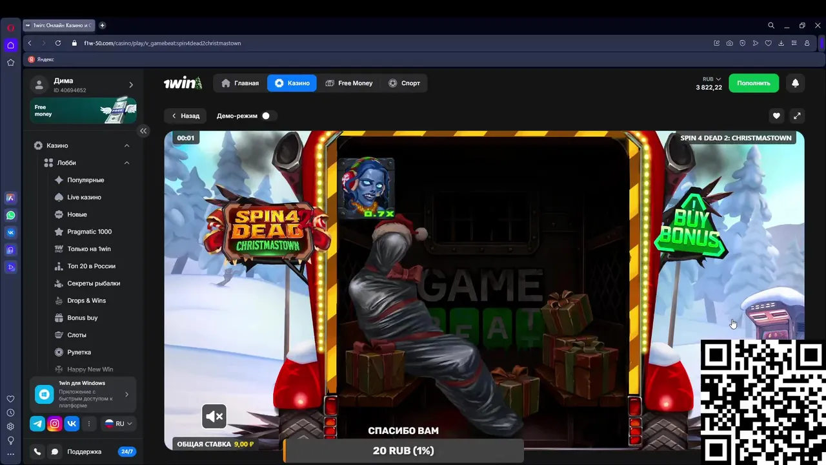This screenshot has height=465, width=826.
Task: Open Easy Setup sliders icon
Action: (794, 43)
